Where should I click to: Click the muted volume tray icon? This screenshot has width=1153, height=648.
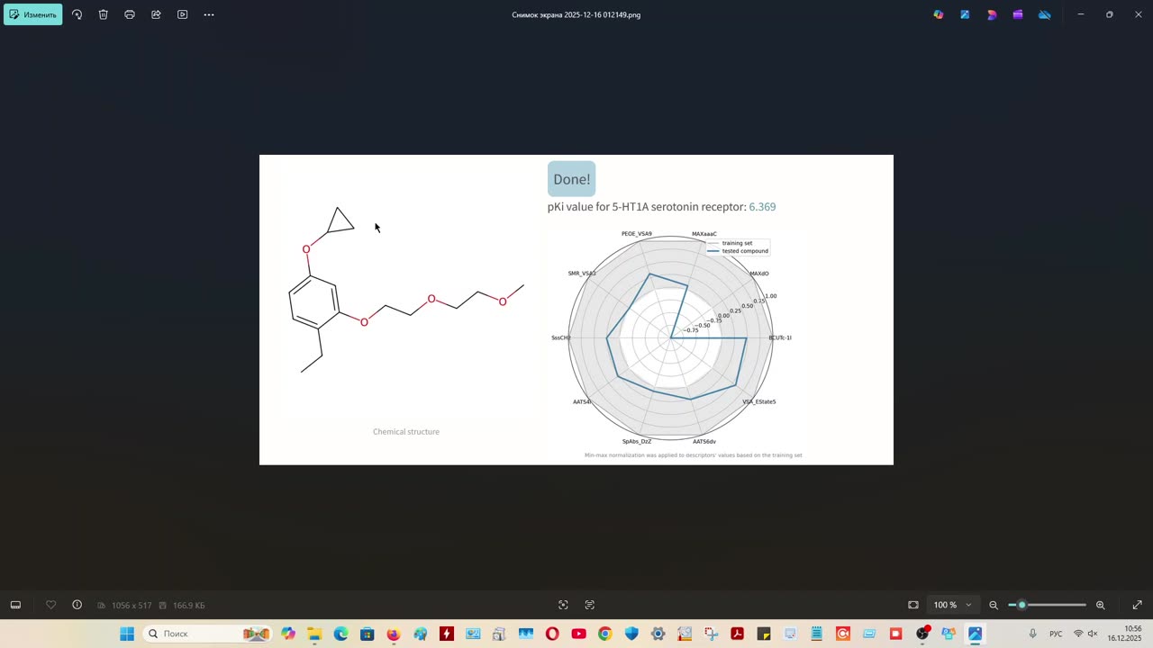click(x=1093, y=634)
